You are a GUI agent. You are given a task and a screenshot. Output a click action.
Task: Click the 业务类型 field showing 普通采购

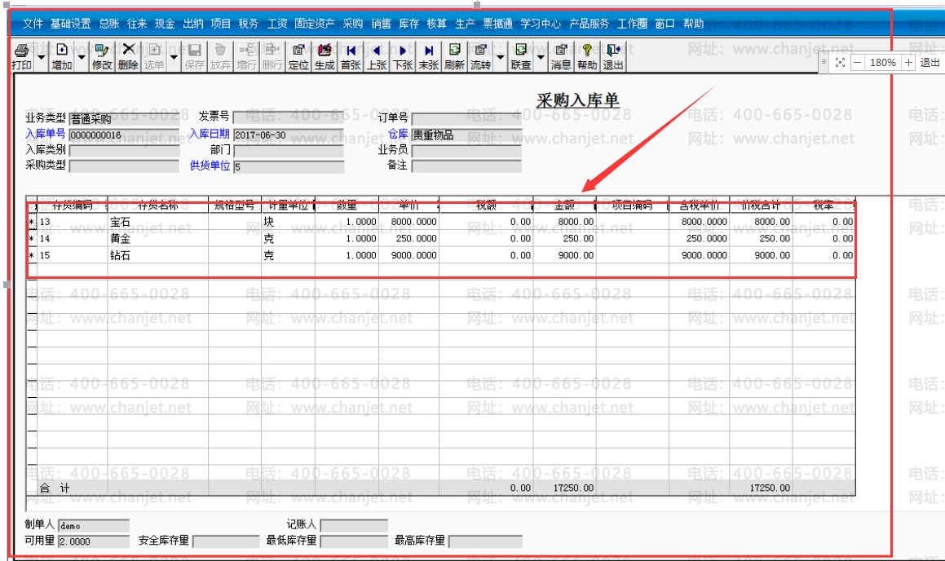tap(124, 119)
